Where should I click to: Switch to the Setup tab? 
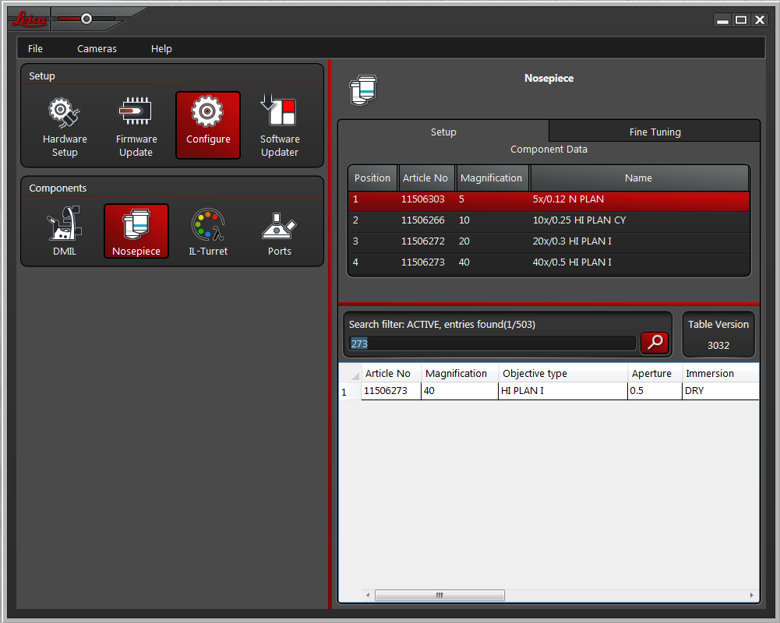click(x=443, y=132)
